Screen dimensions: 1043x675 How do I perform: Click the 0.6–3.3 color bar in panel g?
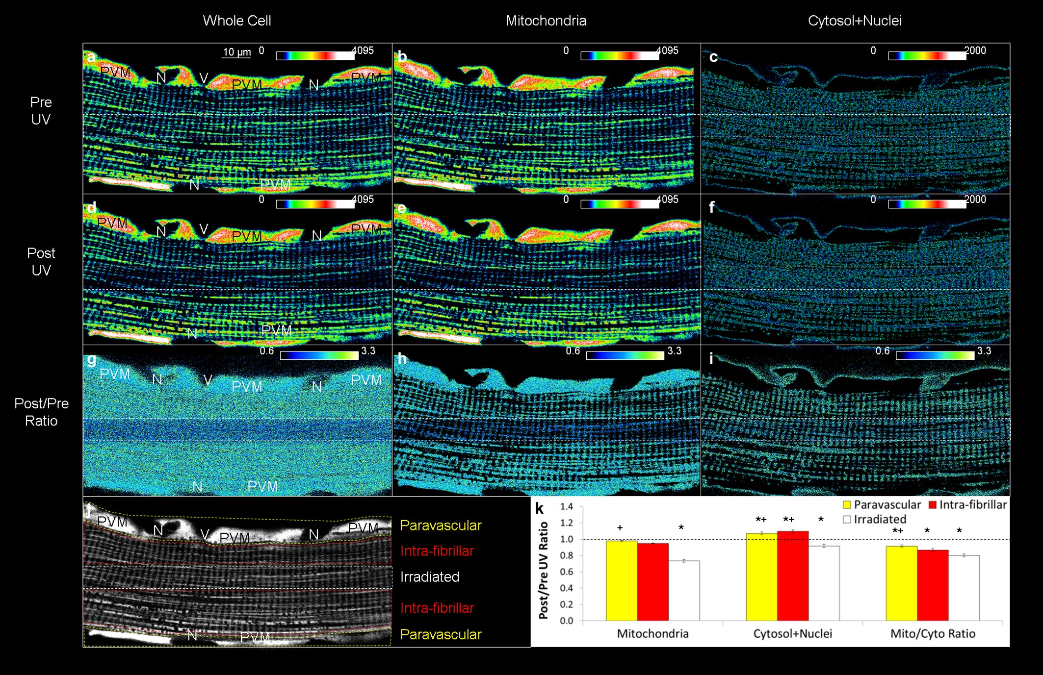(x=319, y=356)
